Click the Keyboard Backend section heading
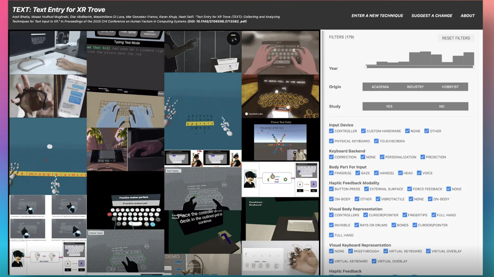 [x=347, y=151]
